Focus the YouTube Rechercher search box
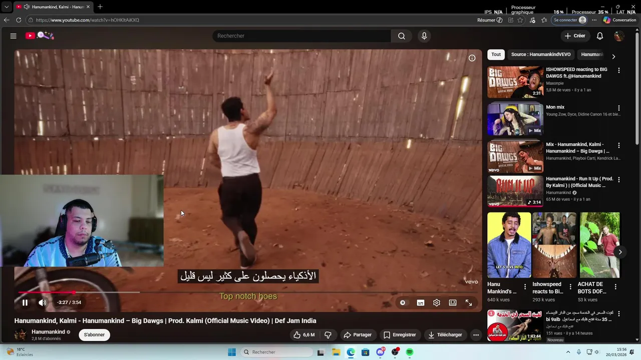 [302, 36]
